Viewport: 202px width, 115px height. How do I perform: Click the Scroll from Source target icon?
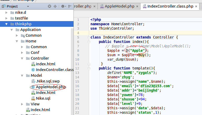50,6
